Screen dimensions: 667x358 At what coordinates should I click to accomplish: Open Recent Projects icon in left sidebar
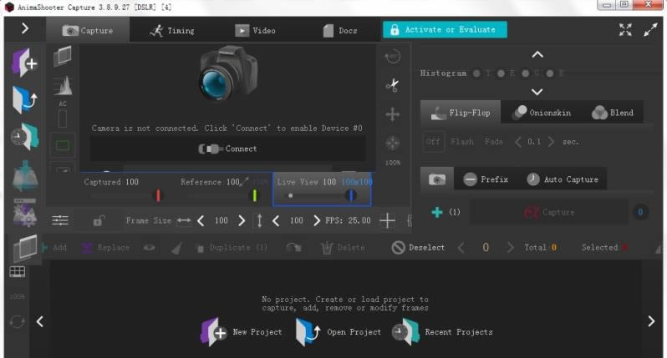coord(25,137)
